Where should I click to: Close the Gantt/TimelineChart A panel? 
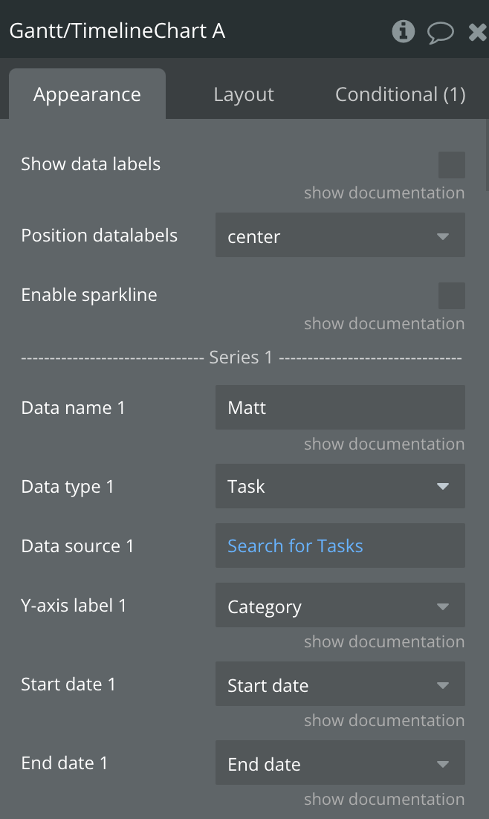click(478, 31)
